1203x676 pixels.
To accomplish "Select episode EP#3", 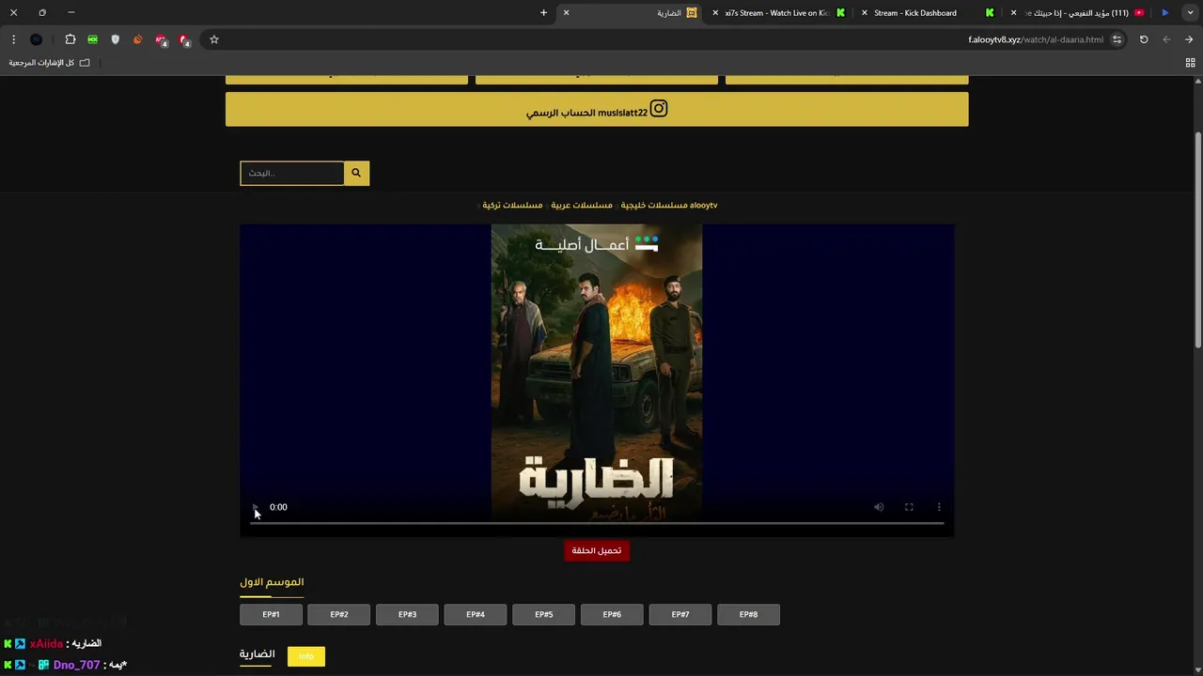I will (407, 615).
